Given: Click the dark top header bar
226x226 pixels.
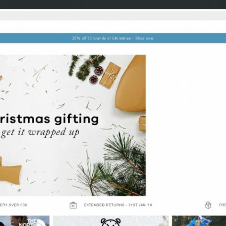Looking at the screenshot, I should pos(113,4).
